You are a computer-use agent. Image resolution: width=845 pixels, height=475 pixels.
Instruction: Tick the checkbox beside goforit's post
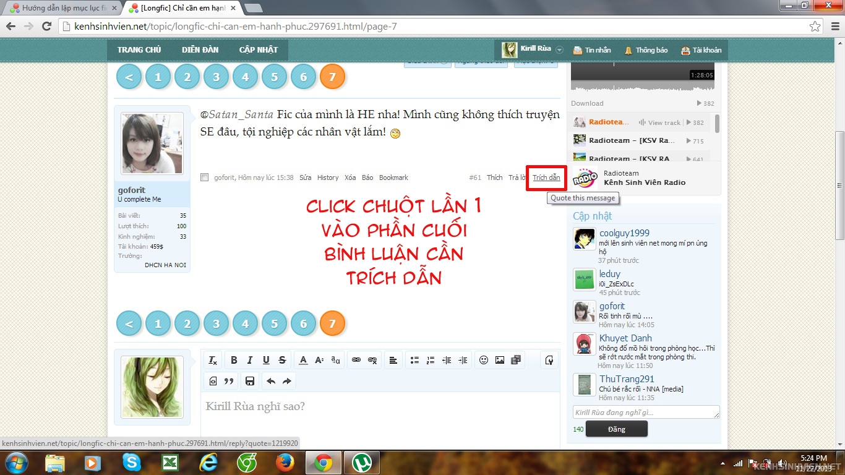point(205,178)
